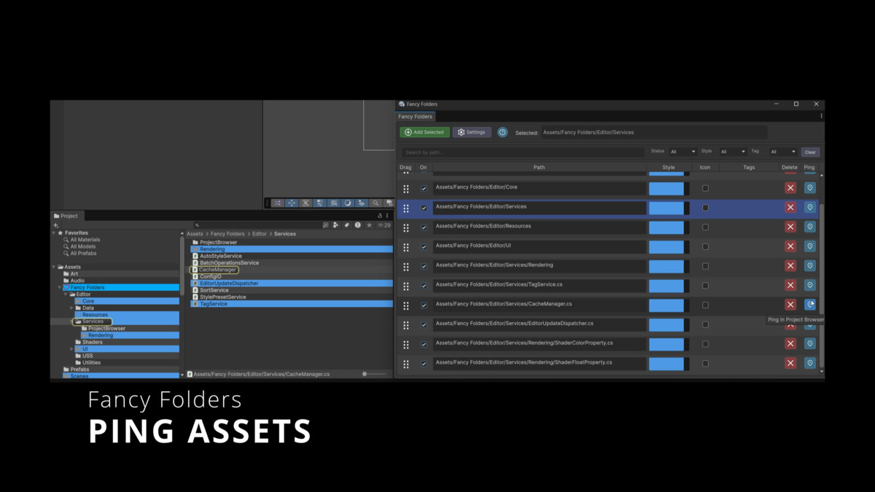Switch to the Project tab
The height and width of the screenshot is (492, 875).
[66, 216]
